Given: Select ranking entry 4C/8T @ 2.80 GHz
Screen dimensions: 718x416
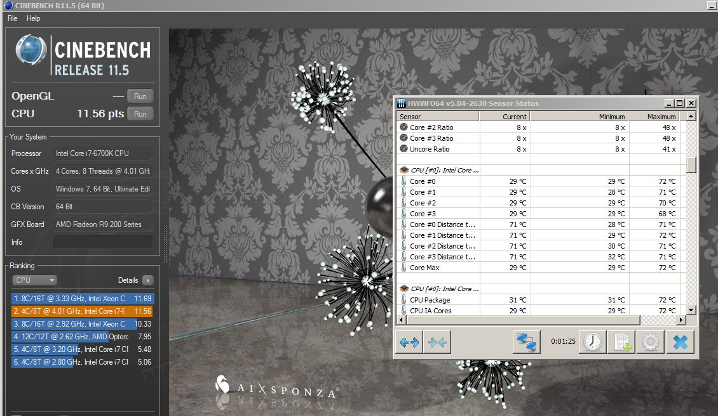Looking at the screenshot, I should 83,361.
